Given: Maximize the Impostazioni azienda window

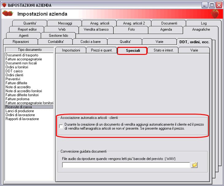Looking at the screenshot, I should coord(212,5).
